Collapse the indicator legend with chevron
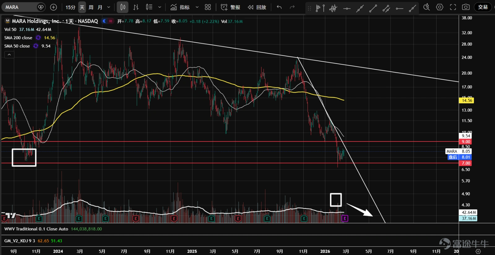The width and height of the screenshot is (495, 255). coord(9,55)
